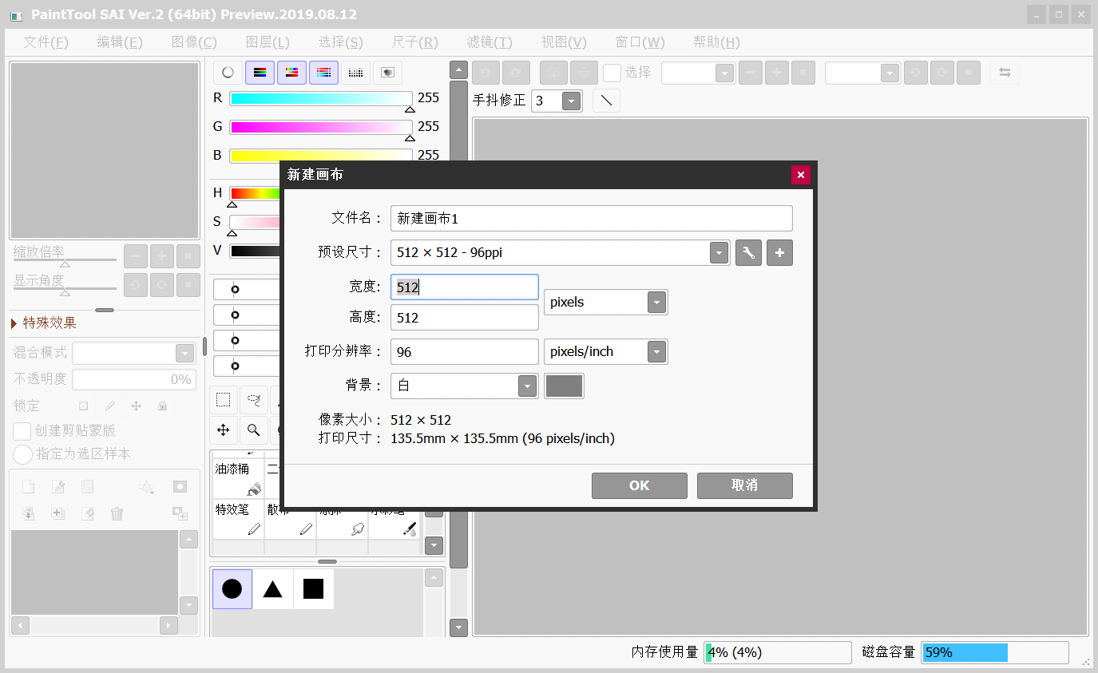Viewport: 1098px width, 673px height.
Task: Click the 文件名 input field
Action: pyautogui.click(x=592, y=219)
